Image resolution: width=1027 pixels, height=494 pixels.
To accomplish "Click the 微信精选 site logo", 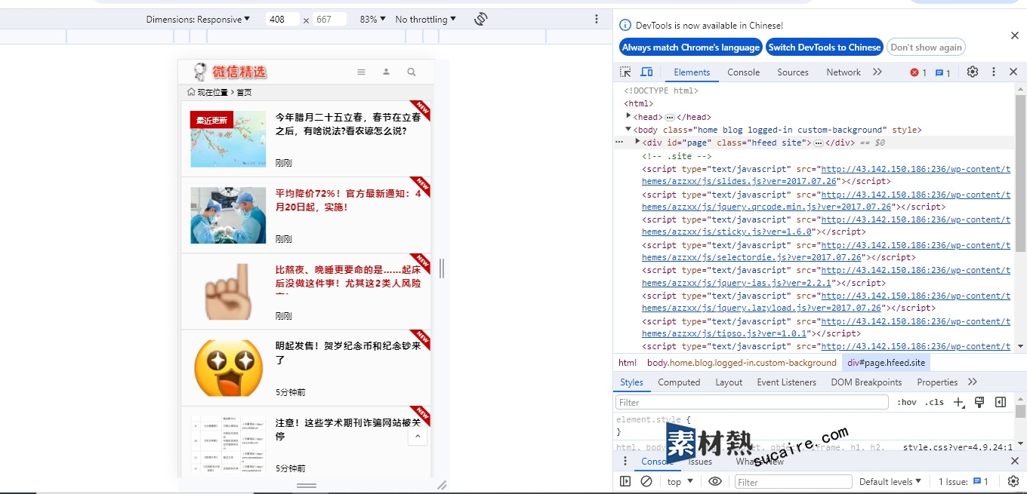I will pos(230,72).
